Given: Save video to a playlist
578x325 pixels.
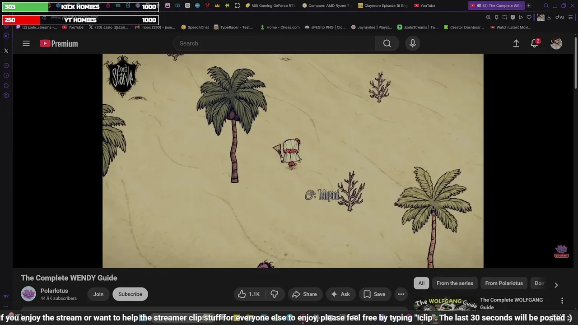Looking at the screenshot, I should (374, 294).
